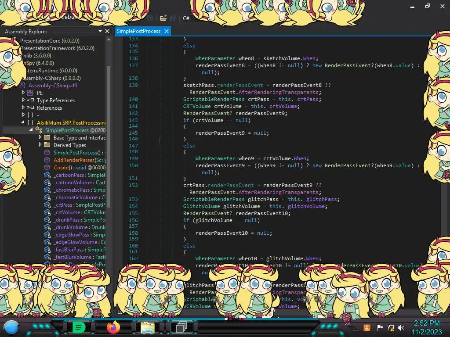Open the Debug menu
The height and width of the screenshot is (337, 450).
pos(68,17)
